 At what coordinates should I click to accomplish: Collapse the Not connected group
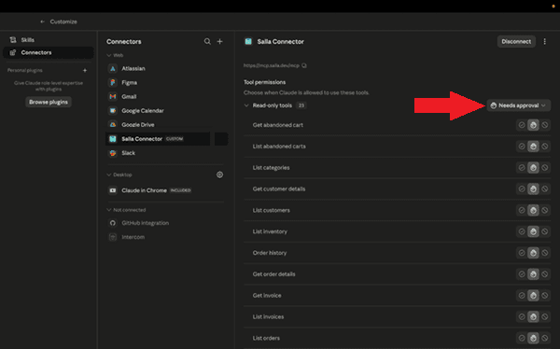[x=109, y=210]
